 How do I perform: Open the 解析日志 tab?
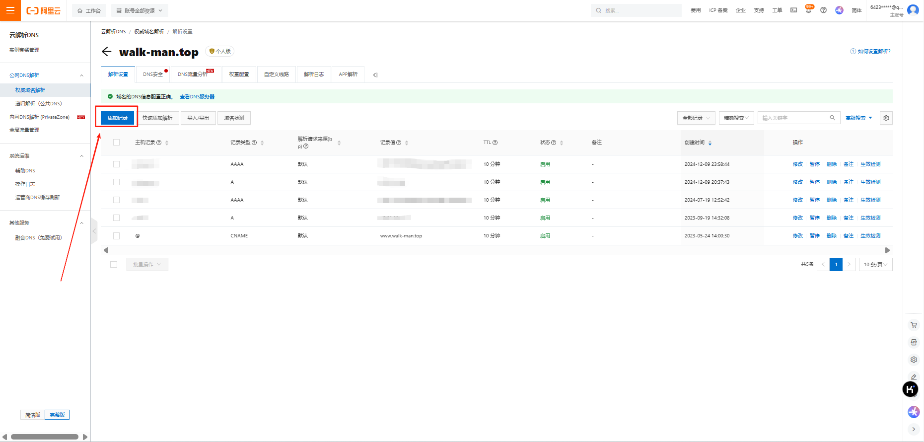[x=314, y=74]
